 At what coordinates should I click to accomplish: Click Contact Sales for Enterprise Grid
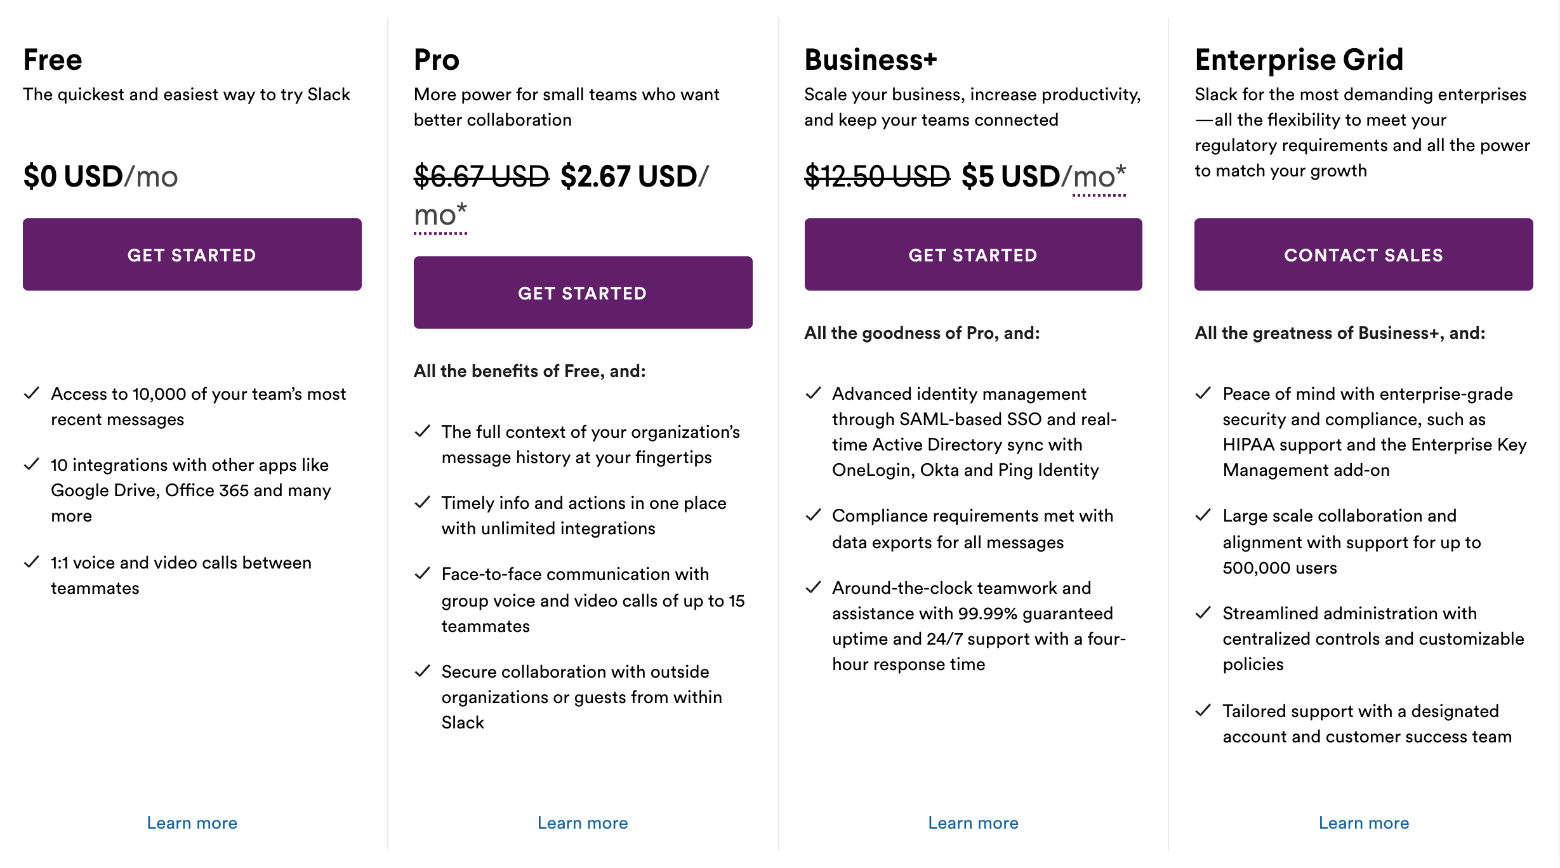[1363, 254]
